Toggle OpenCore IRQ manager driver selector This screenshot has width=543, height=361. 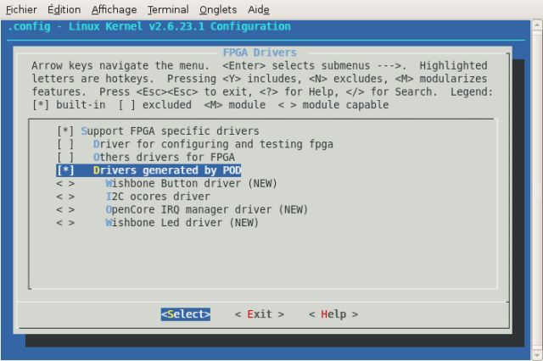click(65, 209)
